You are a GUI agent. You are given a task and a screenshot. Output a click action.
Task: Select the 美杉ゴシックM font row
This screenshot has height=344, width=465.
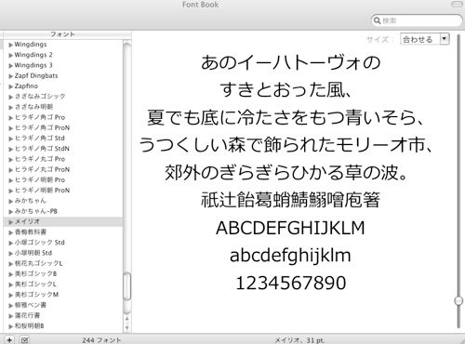coord(63,295)
